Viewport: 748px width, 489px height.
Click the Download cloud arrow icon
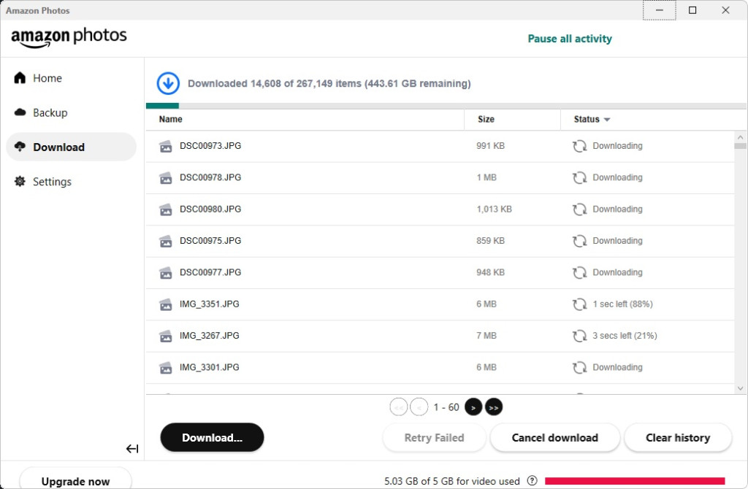20,147
